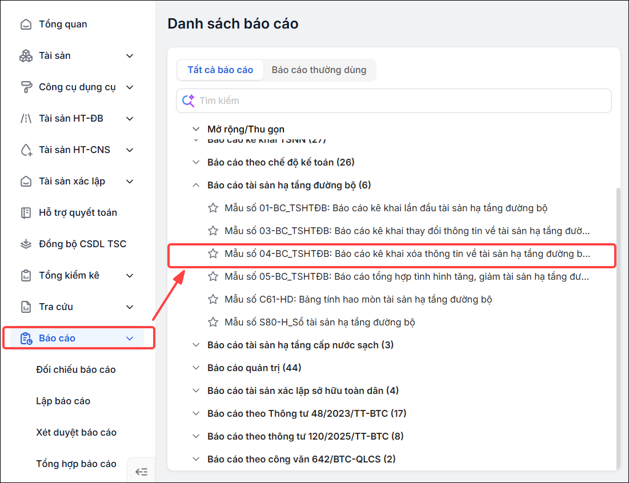
Task: Expand Báo cáo quản trị (44) group
Action: 196,368
